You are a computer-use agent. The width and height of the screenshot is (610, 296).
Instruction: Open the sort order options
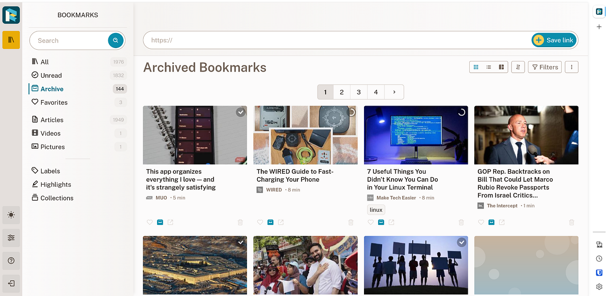tap(517, 67)
